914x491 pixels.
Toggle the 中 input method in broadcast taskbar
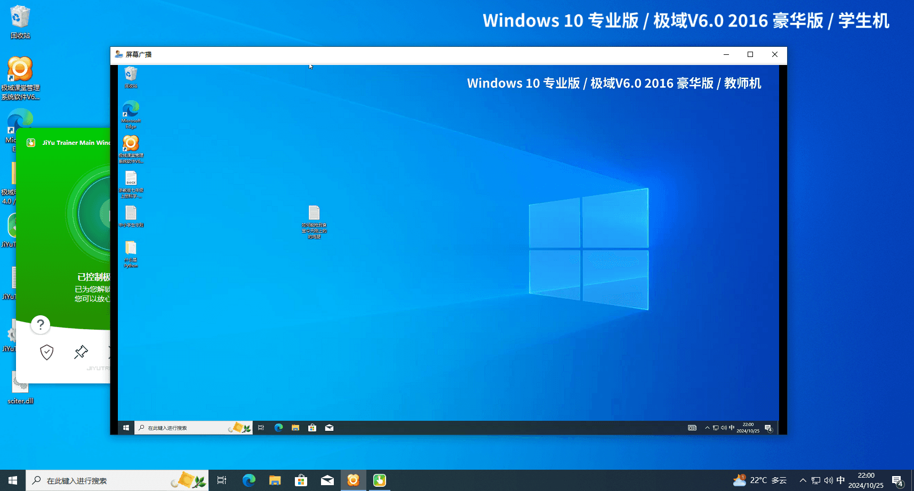[732, 428]
